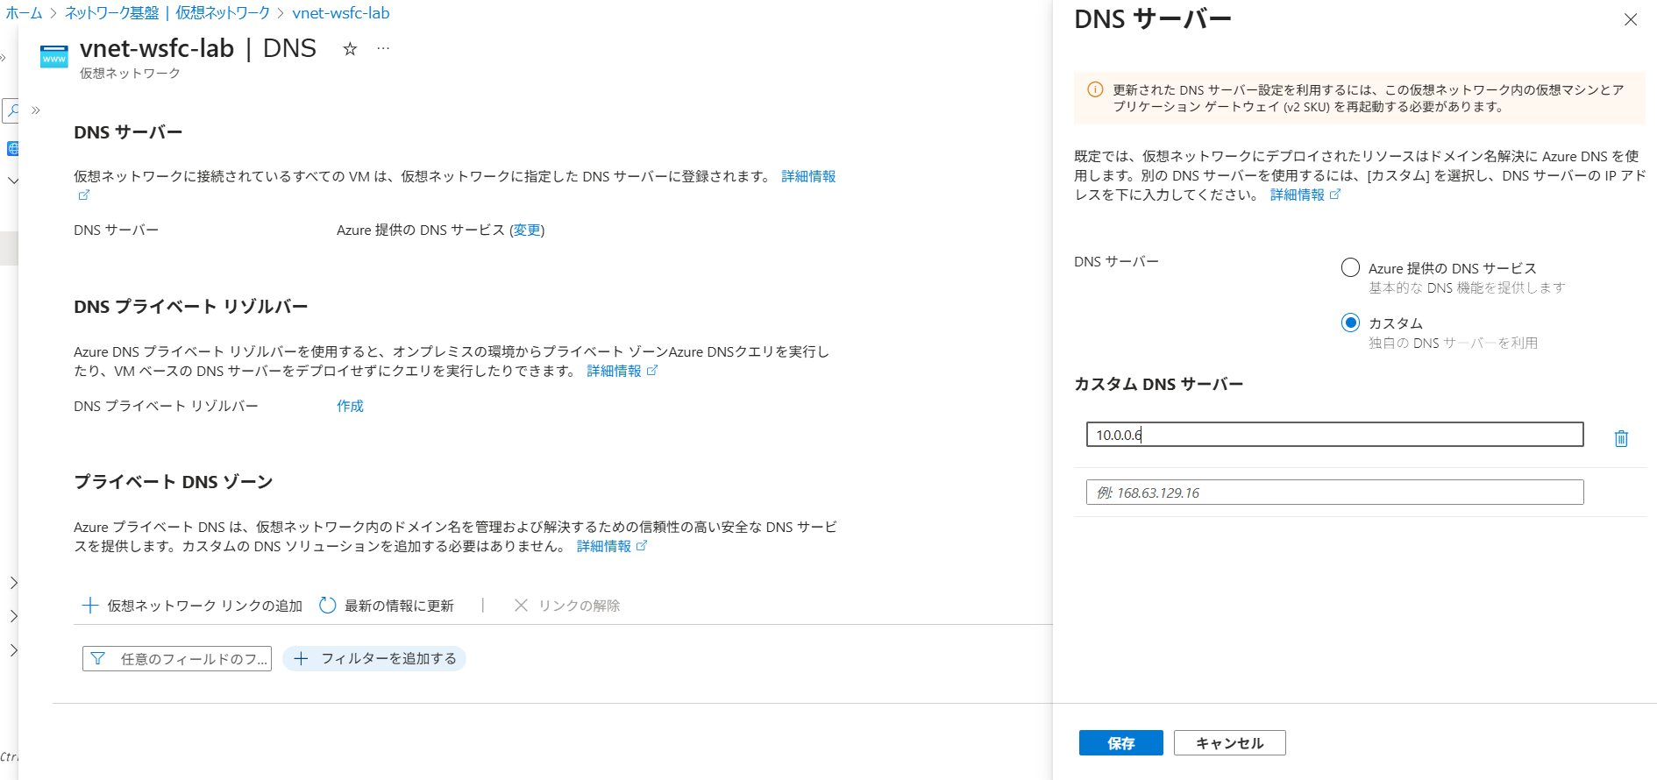Click 変更 link next to Azure 提供の DNS サービス
Viewport: 1657px width, 780px height.
pyautogui.click(x=527, y=230)
